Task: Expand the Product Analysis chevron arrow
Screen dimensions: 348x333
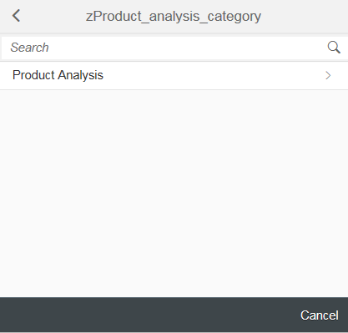Action: pyautogui.click(x=328, y=75)
